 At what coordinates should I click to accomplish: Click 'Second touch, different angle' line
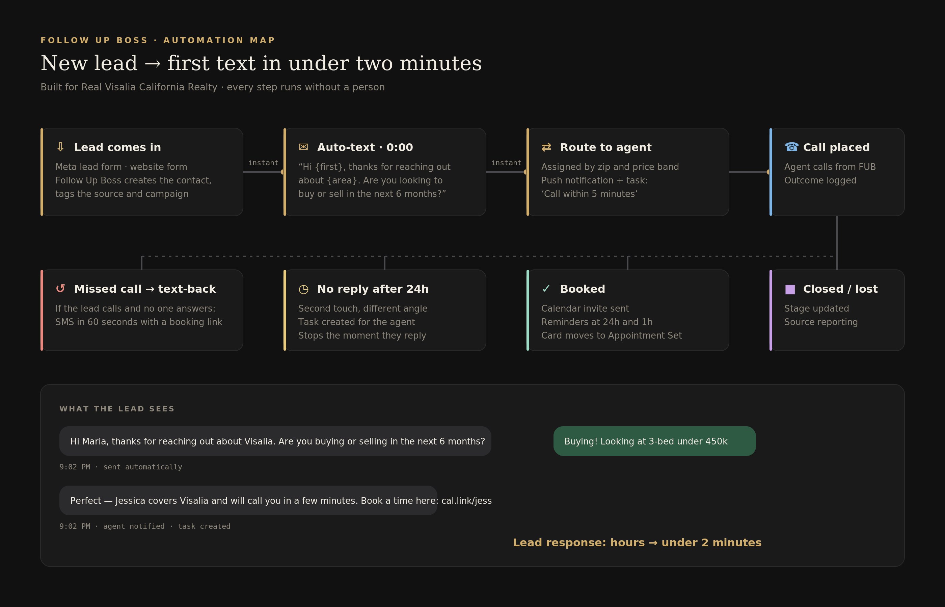(363, 308)
